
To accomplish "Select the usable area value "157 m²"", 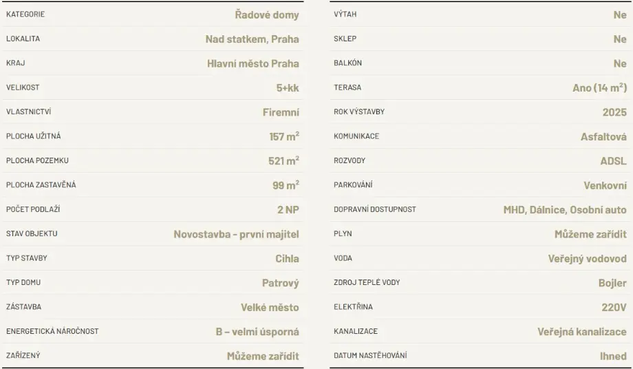I will pyautogui.click(x=283, y=136).
